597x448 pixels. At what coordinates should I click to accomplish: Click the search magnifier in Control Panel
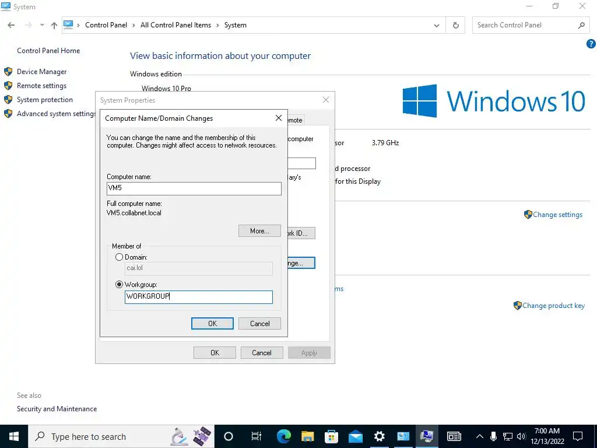pos(581,25)
